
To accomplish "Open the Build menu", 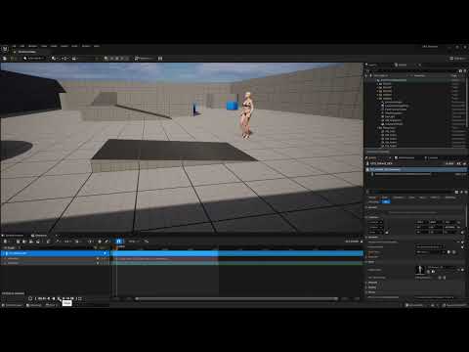I will 54,46.
